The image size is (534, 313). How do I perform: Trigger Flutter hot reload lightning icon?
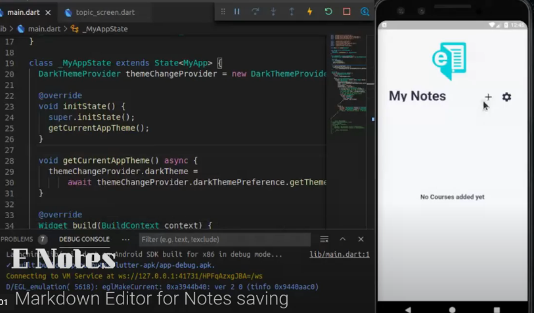click(x=310, y=12)
